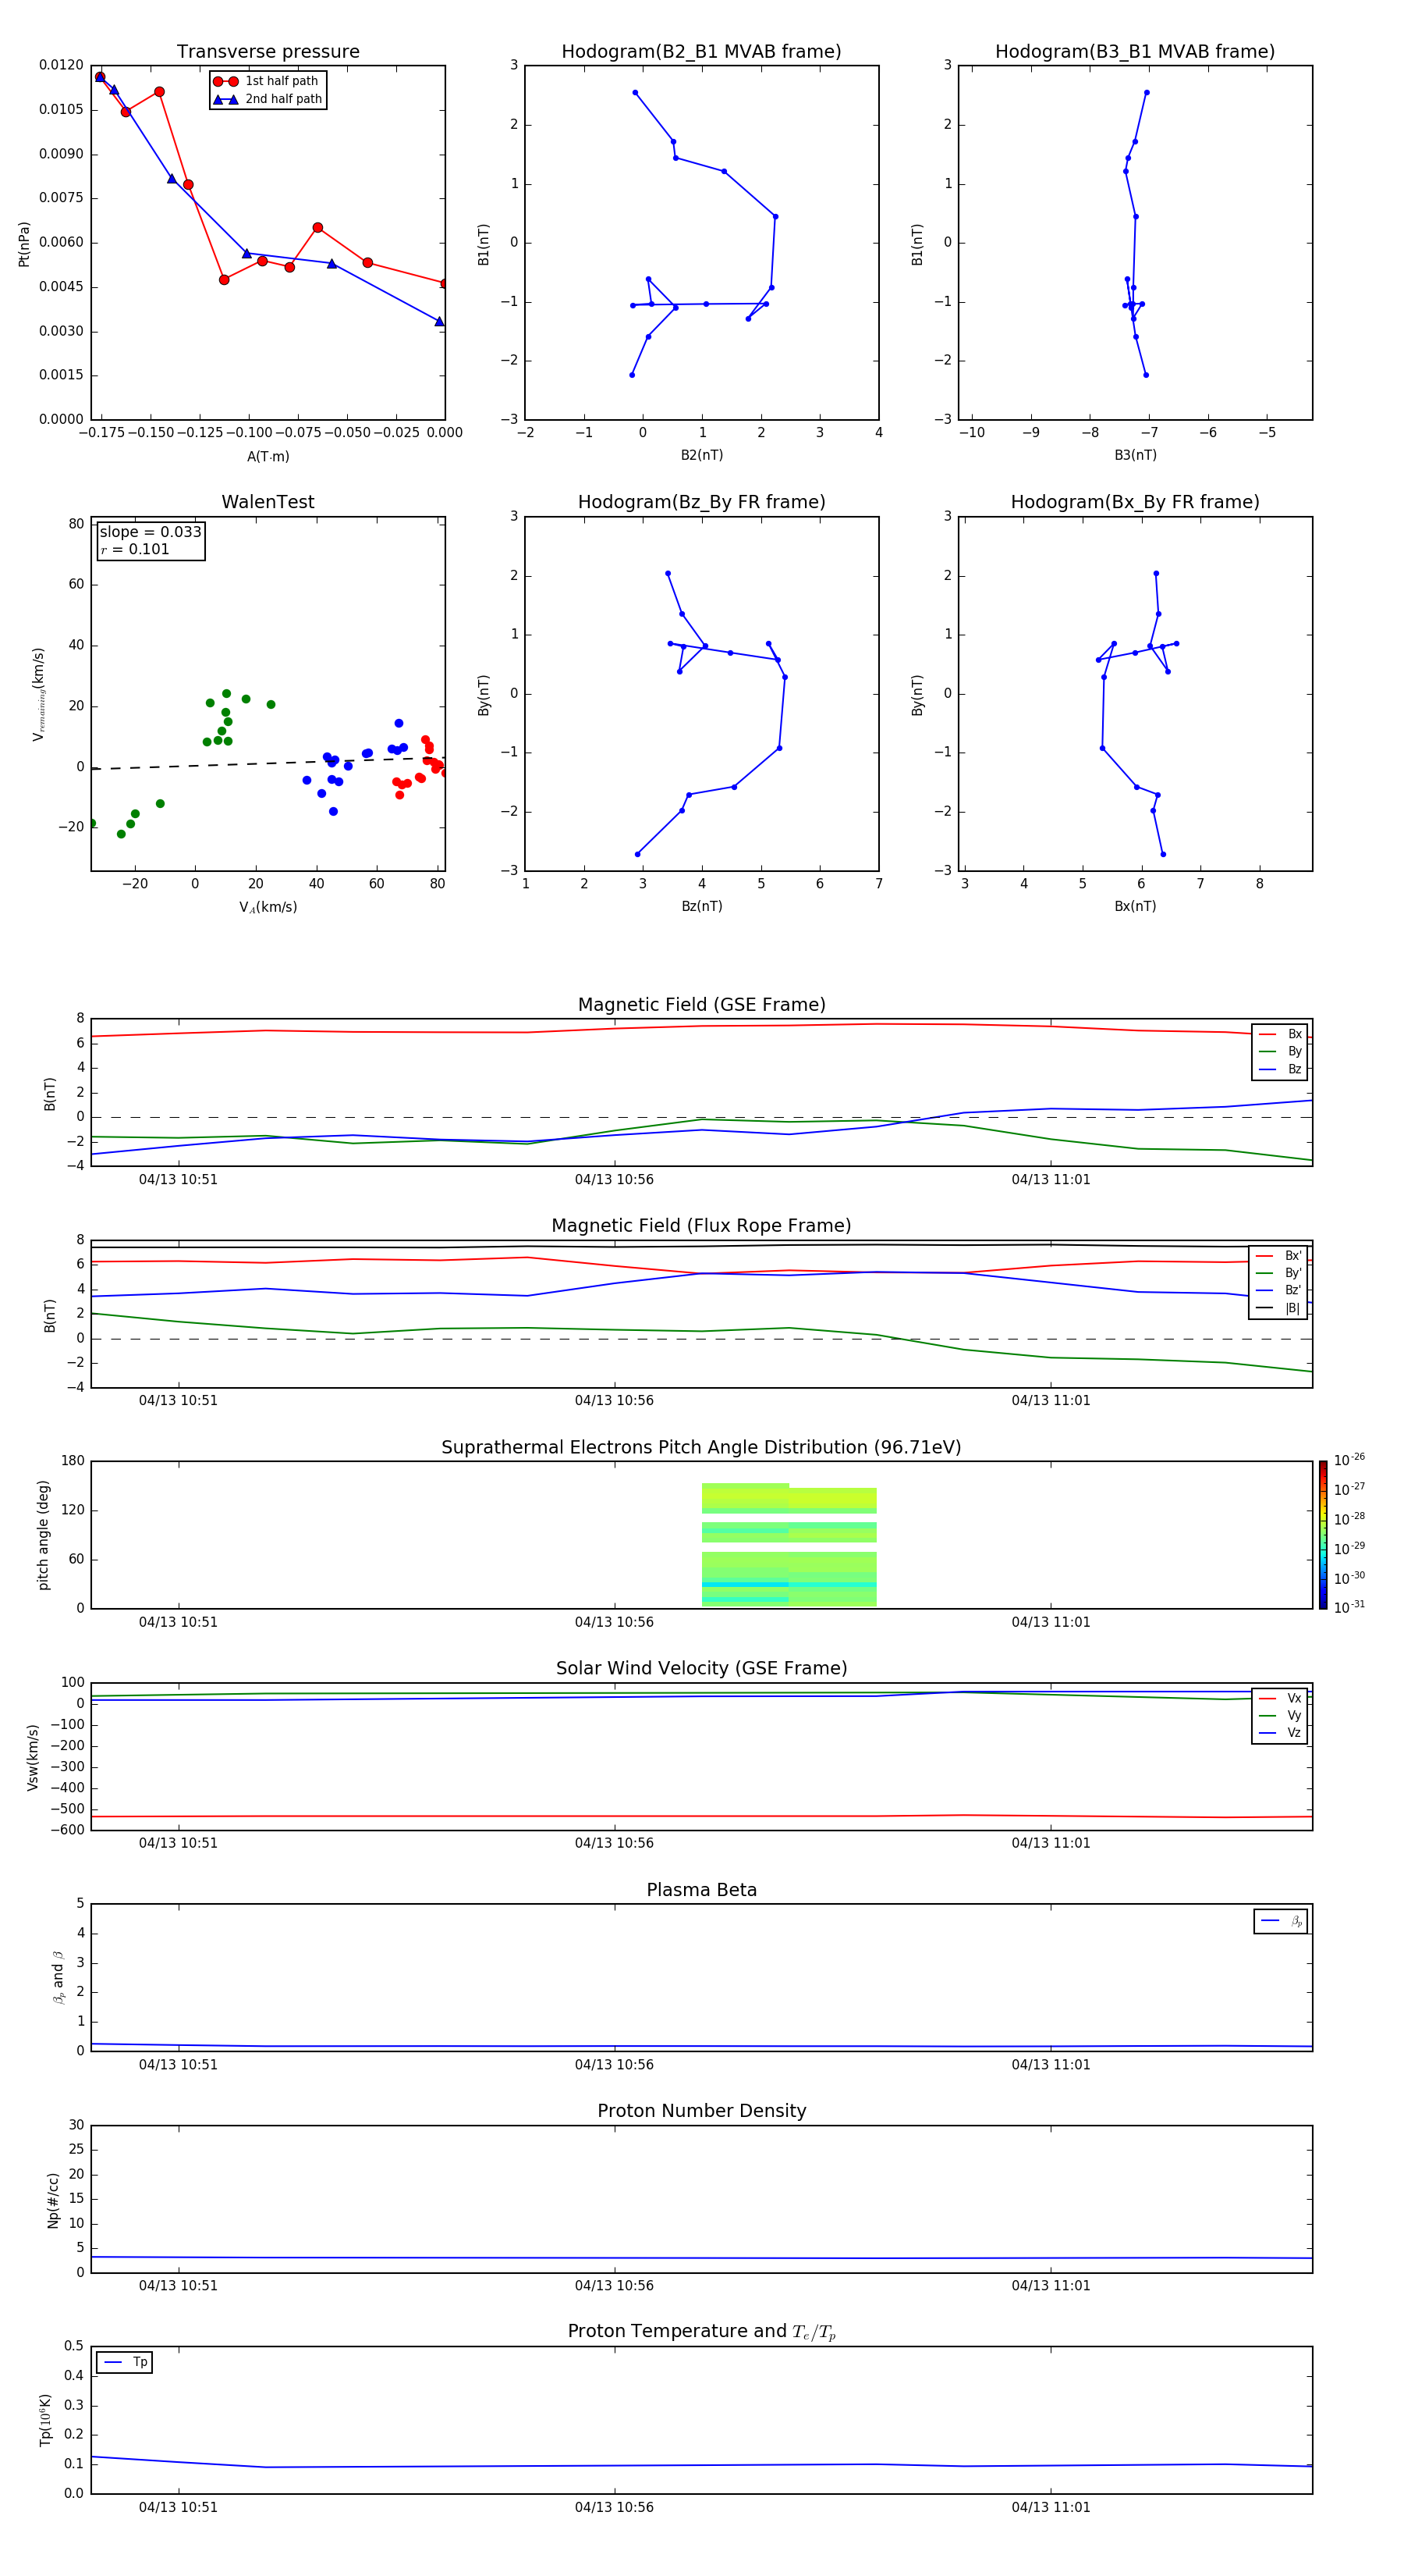Click the 'Hodogram(Bx_By FR frame)' title

(x=1135, y=502)
